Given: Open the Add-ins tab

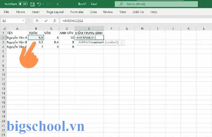Looking at the screenshot, I should [138, 12].
